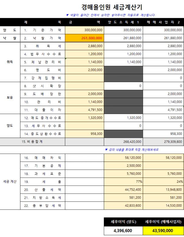Select the dark gray 명도비 양도소득세 cell
Screen dimensions: 184x237
point(123,70)
